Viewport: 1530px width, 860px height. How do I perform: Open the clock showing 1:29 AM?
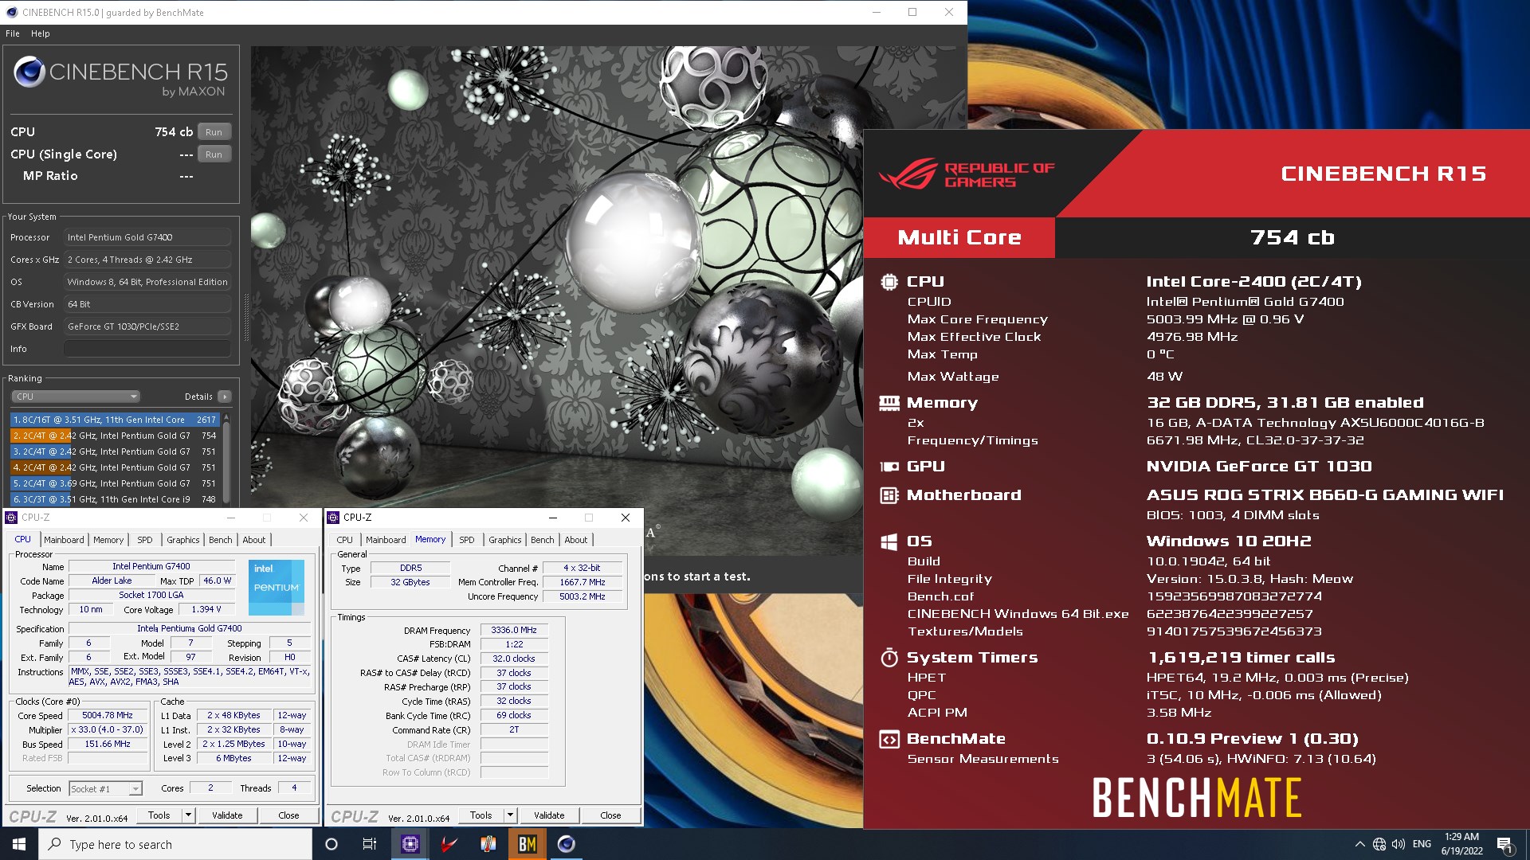click(1462, 844)
